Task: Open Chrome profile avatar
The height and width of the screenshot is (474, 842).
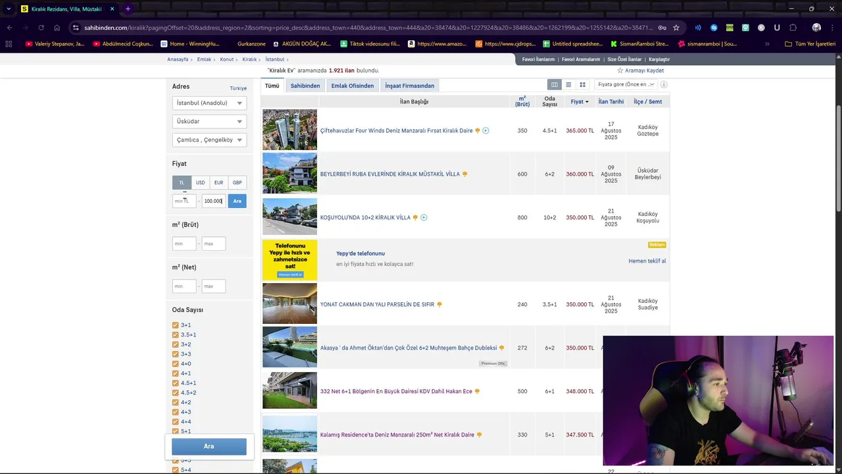Action: click(x=816, y=28)
